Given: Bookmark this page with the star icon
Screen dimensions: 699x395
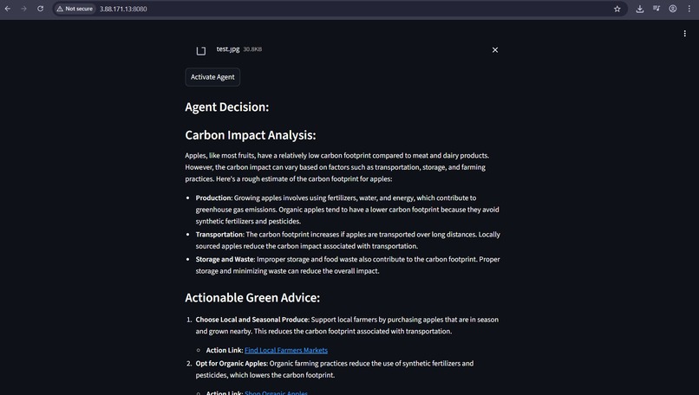Looking at the screenshot, I should pyautogui.click(x=617, y=9).
